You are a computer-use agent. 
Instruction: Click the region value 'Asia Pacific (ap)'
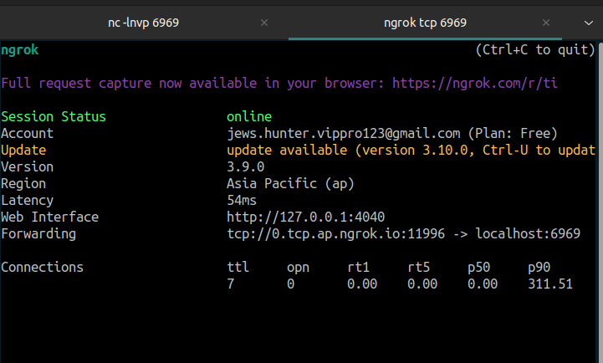pyautogui.click(x=290, y=184)
